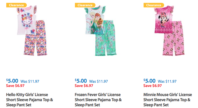
Task: Open the Hello Kitty pajama set image
Action: click(32, 31)
